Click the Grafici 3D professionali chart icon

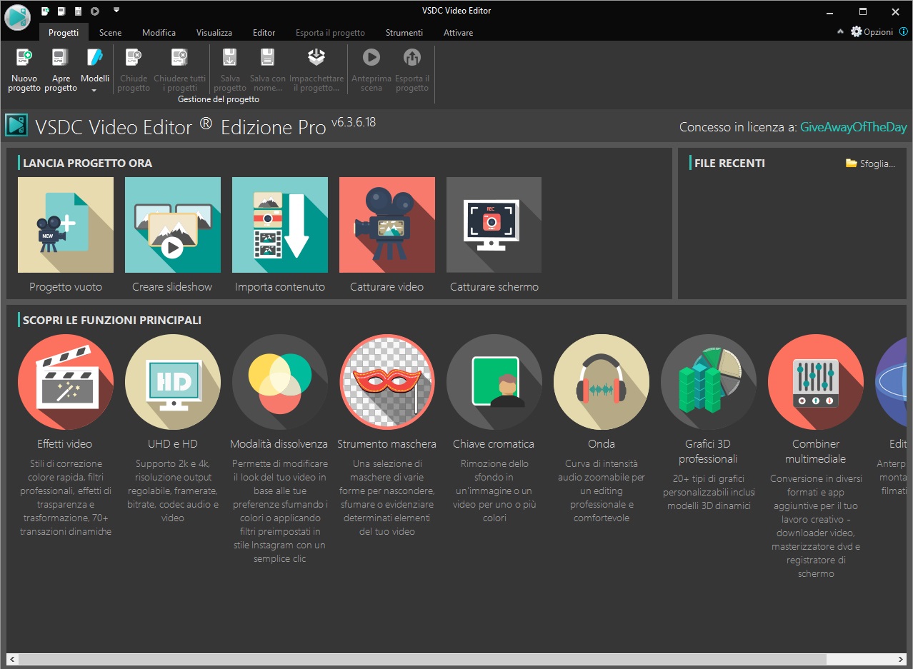tap(709, 382)
